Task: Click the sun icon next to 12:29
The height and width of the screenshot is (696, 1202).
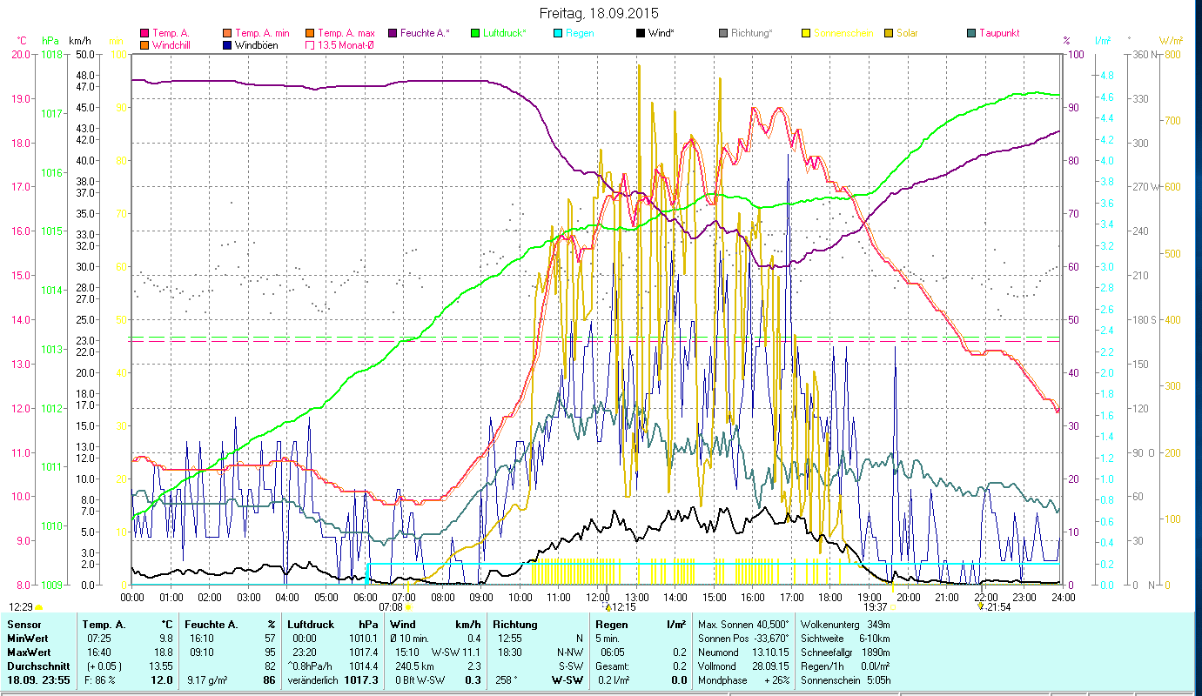Action: pyautogui.click(x=38, y=607)
